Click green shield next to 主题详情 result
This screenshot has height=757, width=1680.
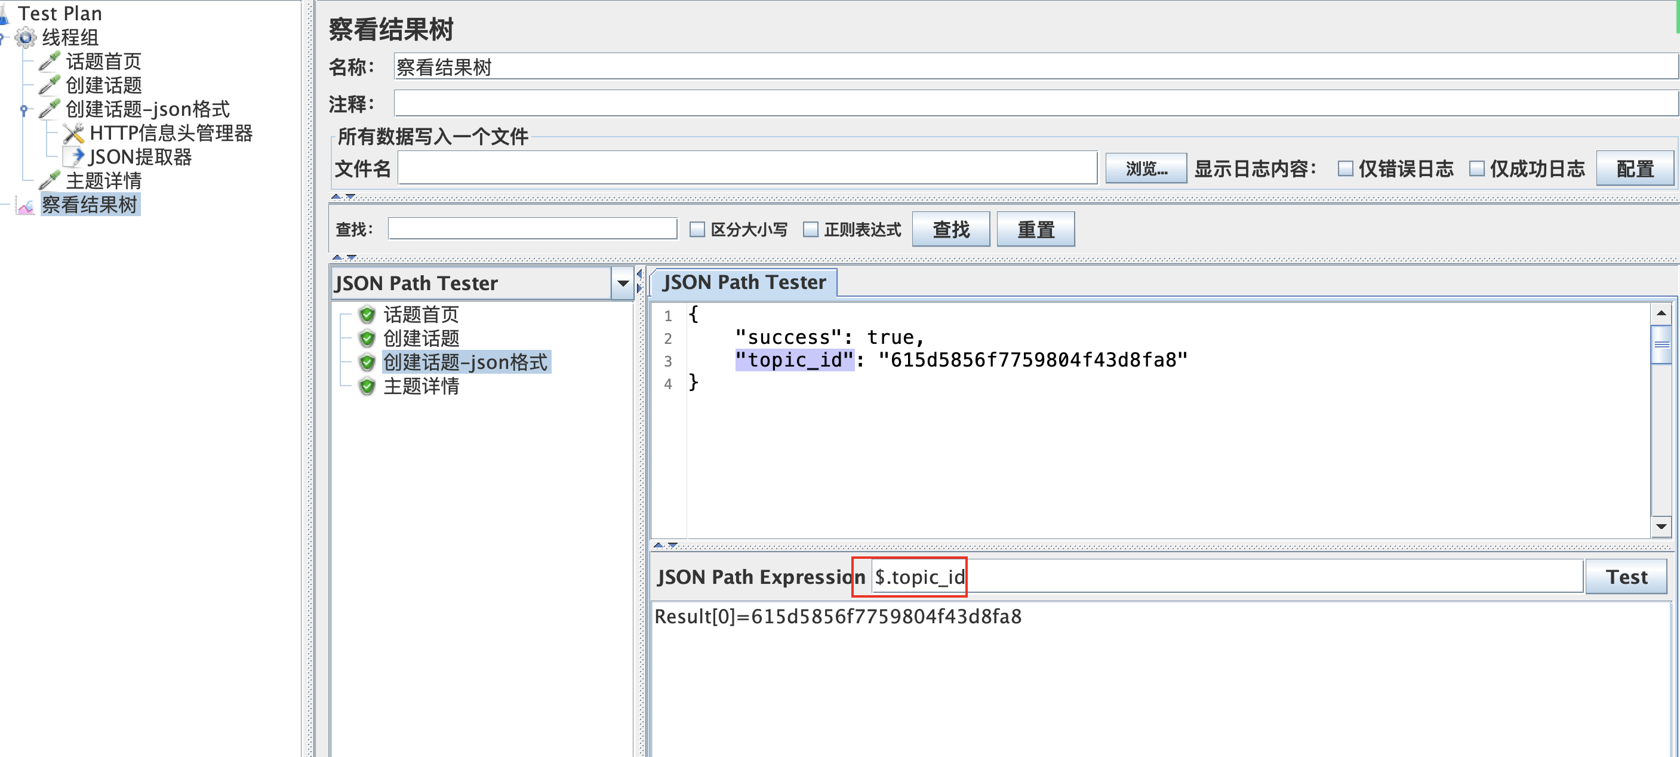[x=367, y=387]
